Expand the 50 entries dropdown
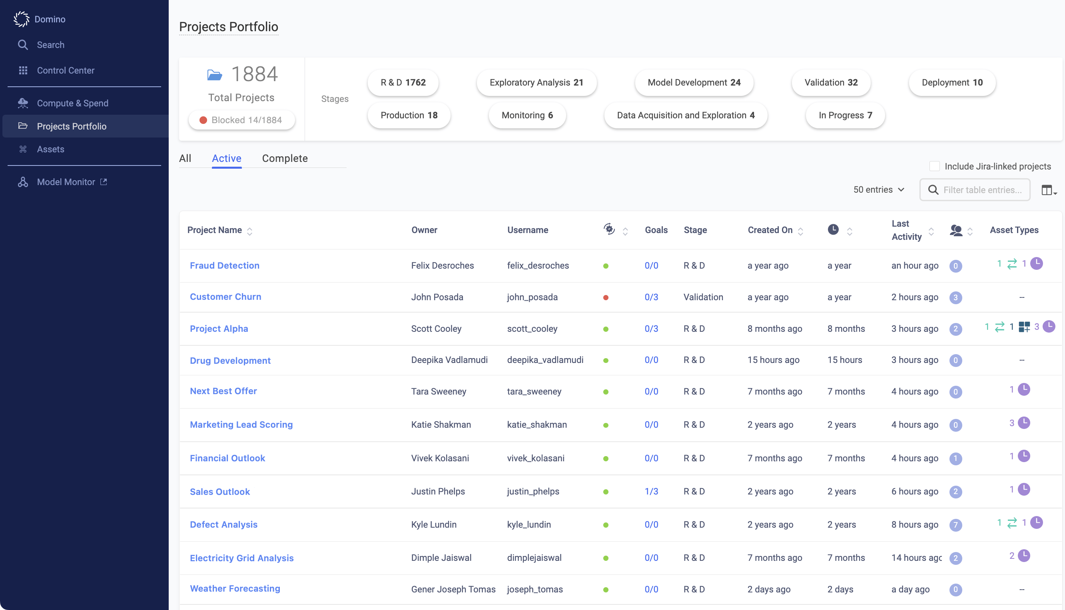Image resolution: width=1065 pixels, height=610 pixels. click(x=879, y=190)
